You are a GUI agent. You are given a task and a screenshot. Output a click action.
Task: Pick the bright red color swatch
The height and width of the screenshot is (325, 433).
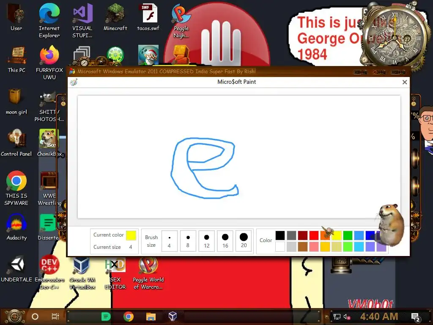314,235
